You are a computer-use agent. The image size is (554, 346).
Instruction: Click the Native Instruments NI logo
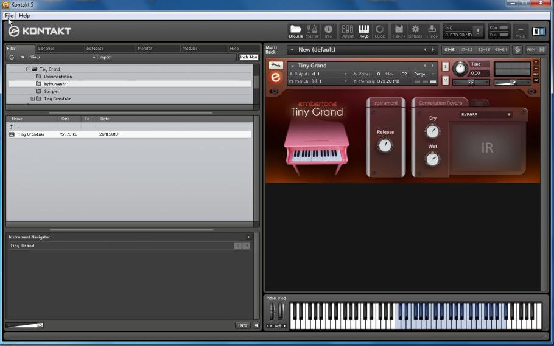539,32
